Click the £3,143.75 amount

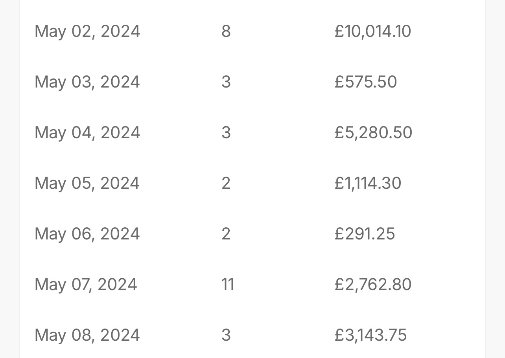pyautogui.click(x=370, y=335)
